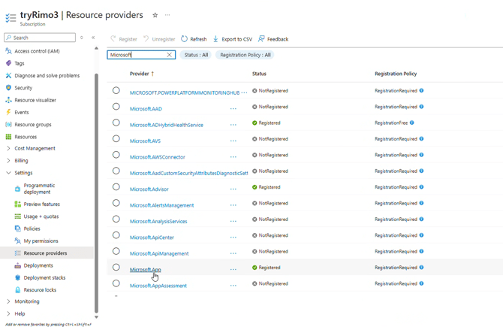
Task: Open Events in the sidebar
Action: 22,112
